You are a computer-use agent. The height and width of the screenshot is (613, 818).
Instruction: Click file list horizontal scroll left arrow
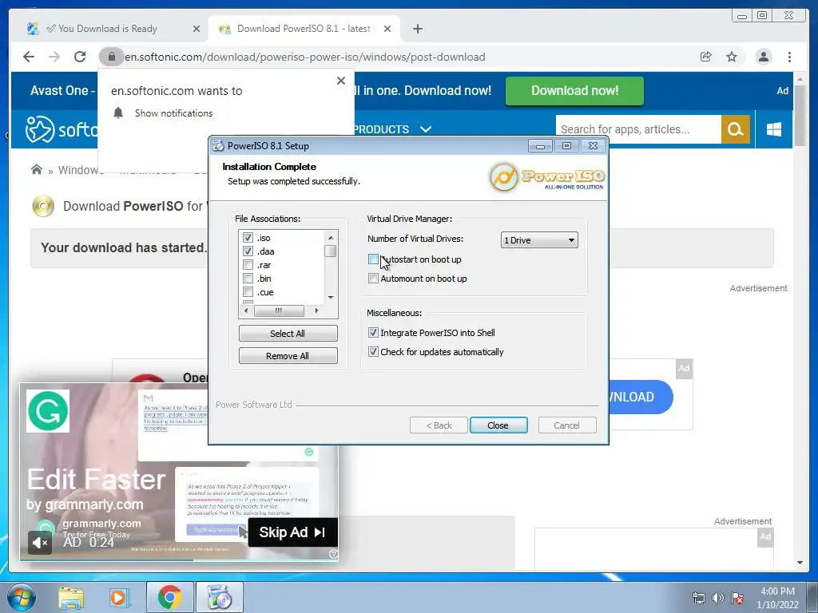click(247, 310)
